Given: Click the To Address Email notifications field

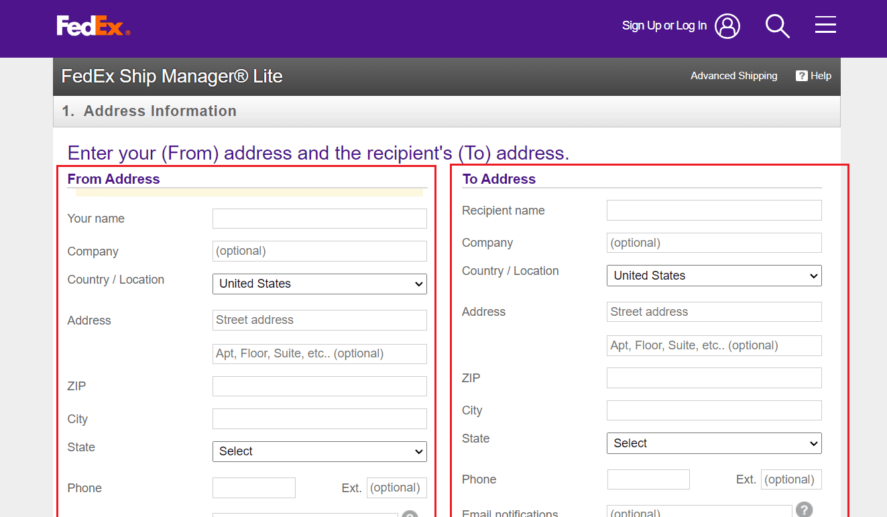Looking at the screenshot, I should (x=699, y=511).
